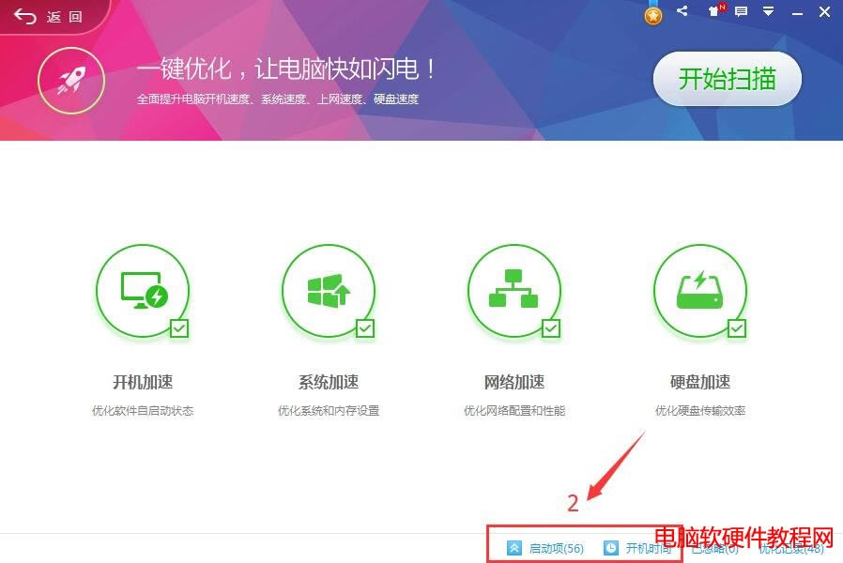
Task: Click the clock icon beside 开机时间
Action: (611, 548)
